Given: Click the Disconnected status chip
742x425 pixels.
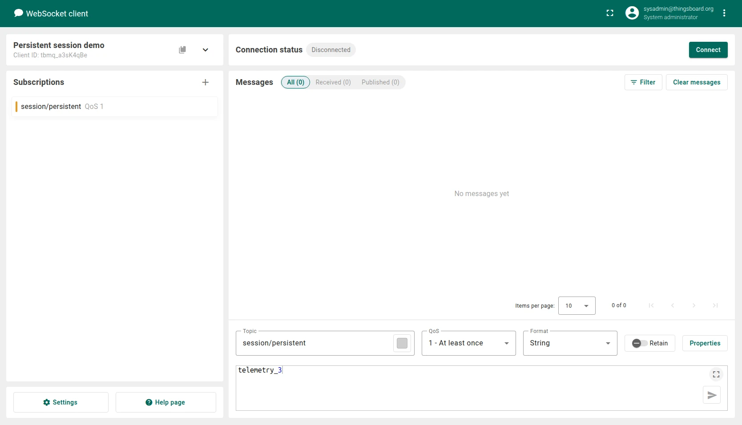Looking at the screenshot, I should click(331, 50).
